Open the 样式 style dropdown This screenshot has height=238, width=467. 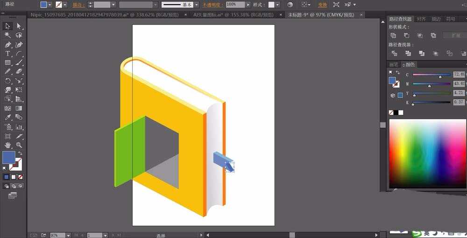[x=277, y=5]
